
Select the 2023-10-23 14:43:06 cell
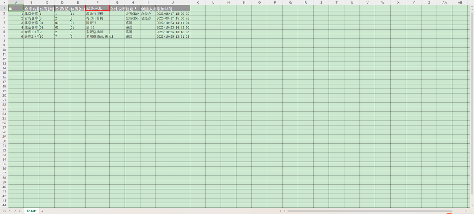tap(173, 27)
